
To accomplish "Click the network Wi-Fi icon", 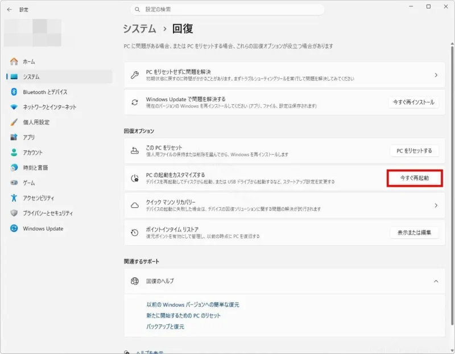I will (x=14, y=107).
